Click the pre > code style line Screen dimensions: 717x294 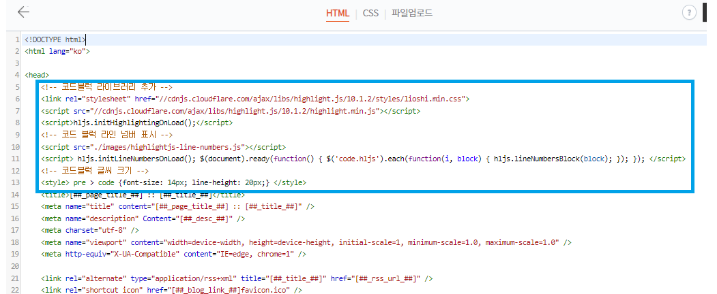pos(173,183)
